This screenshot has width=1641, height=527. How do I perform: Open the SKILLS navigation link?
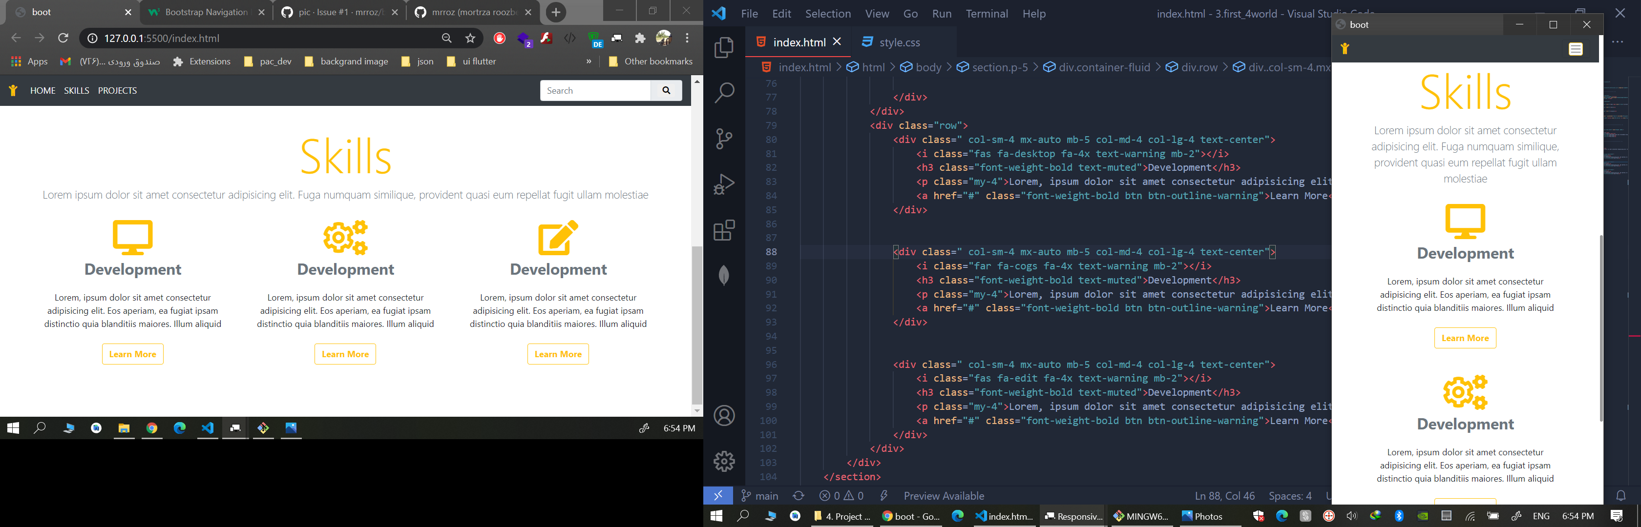(x=76, y=90)
